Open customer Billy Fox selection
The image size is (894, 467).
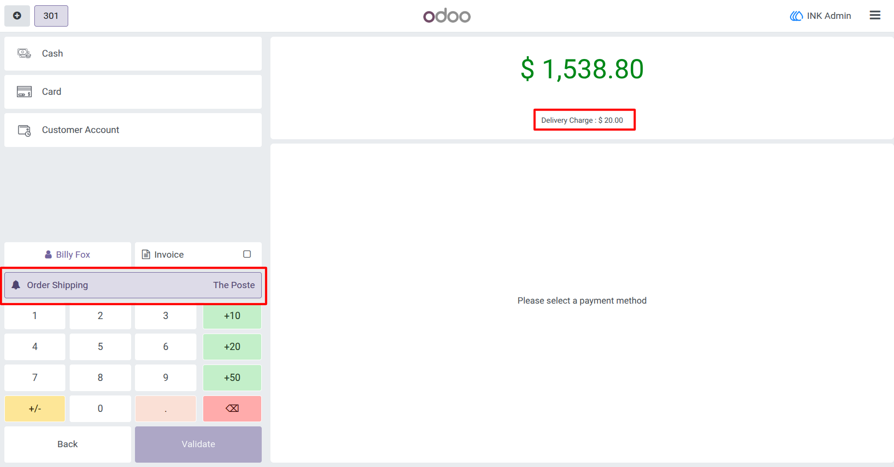[68, 254]
